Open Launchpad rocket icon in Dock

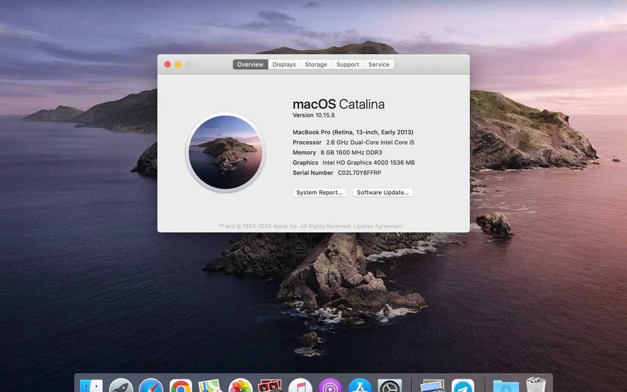tap(121, 386)
